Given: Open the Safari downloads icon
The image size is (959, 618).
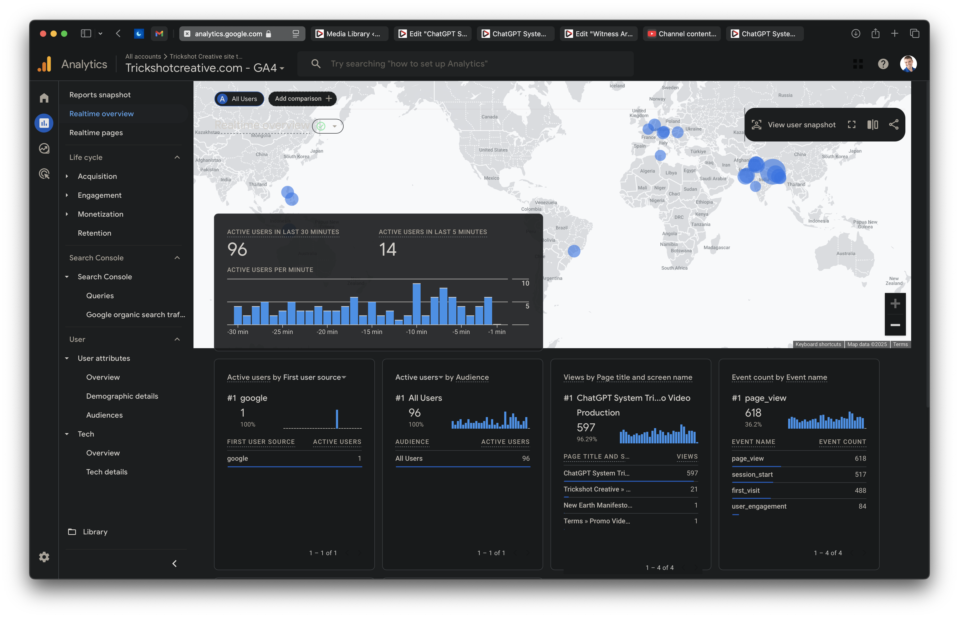Looking at the screenshot, I should click(856, 34).
